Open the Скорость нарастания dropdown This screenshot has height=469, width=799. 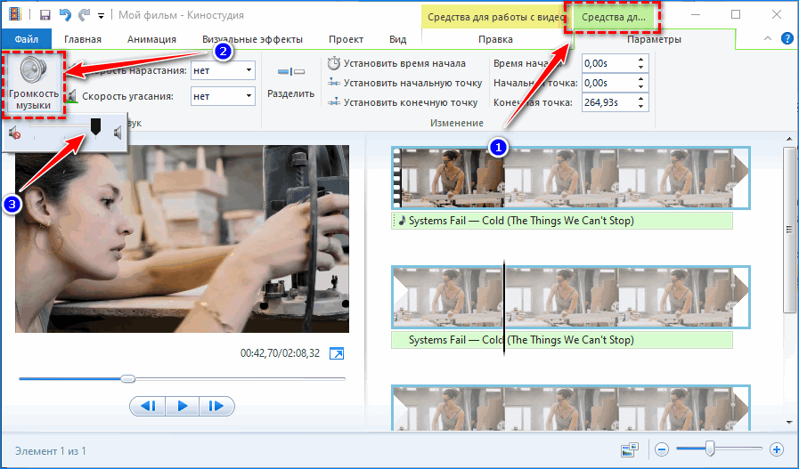tap(247, 70)
